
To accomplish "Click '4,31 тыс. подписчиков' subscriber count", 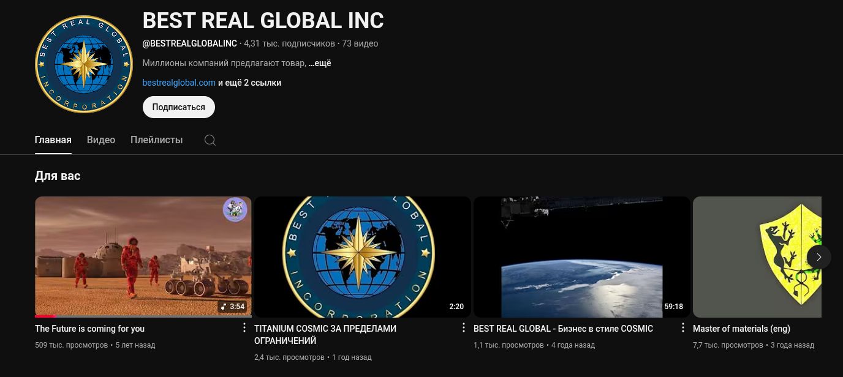I will tap(290, 43).
